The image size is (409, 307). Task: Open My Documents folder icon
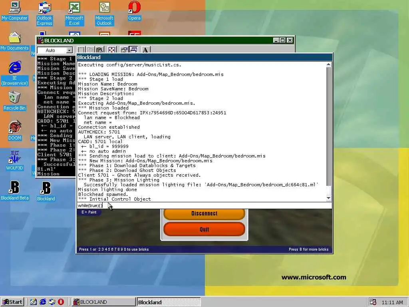click(x=15, y=41)
